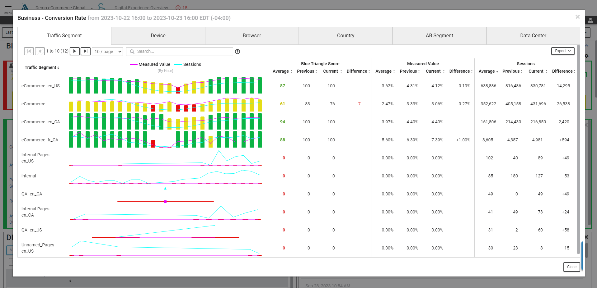Open the Demo eCommerce Global account dropdown

(x=64, y=8)
